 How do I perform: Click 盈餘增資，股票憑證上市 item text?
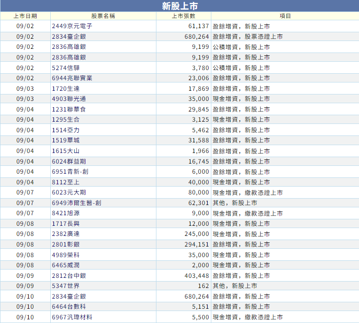248,36
